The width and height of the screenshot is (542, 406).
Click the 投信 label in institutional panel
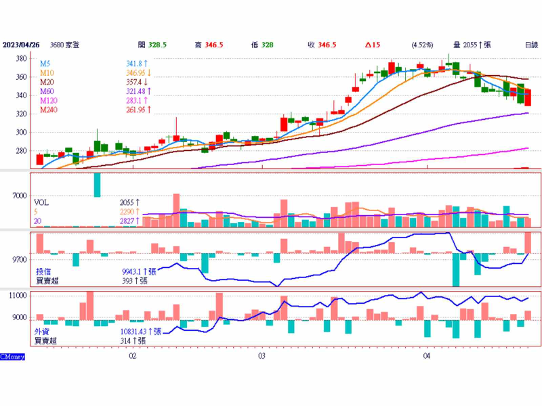pos(43,272)
